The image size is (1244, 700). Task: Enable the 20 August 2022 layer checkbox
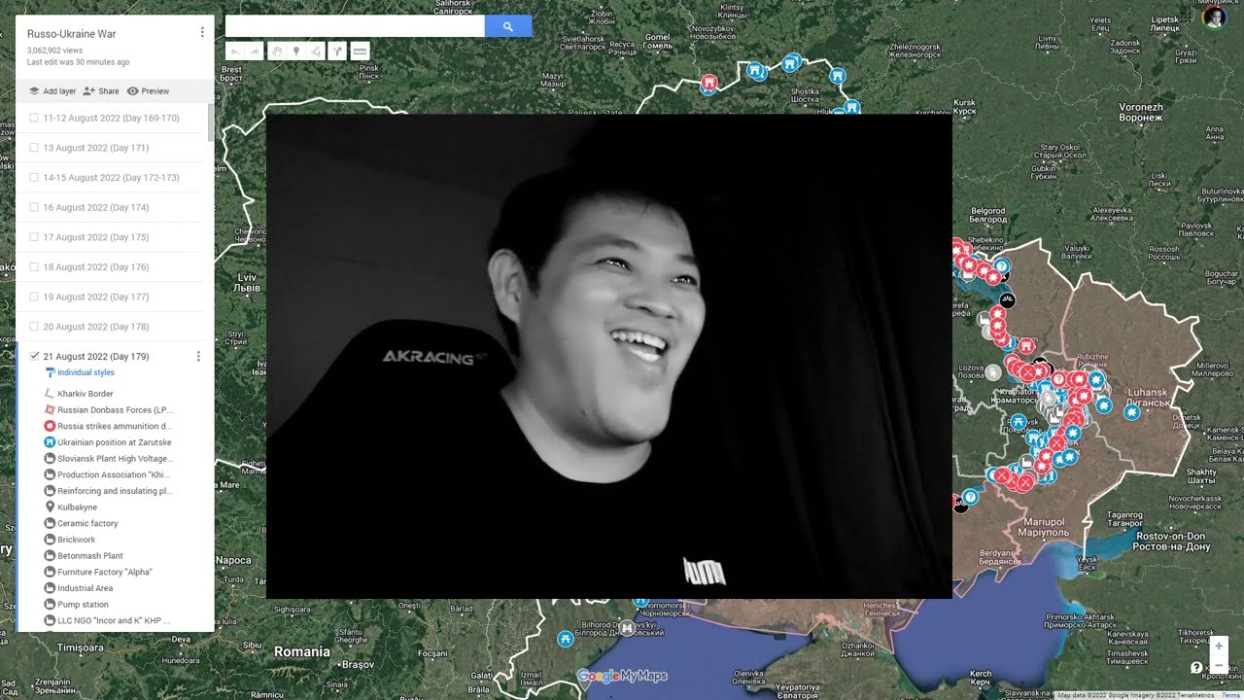coord(34,327)
